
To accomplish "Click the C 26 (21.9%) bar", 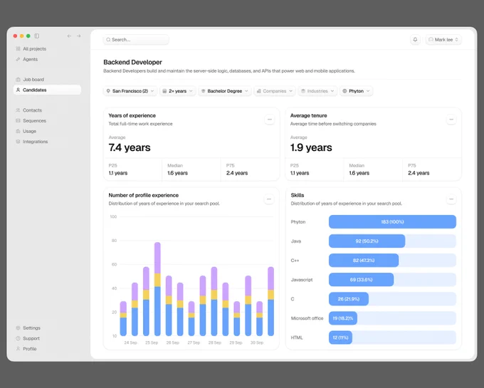I will [349, 299].
